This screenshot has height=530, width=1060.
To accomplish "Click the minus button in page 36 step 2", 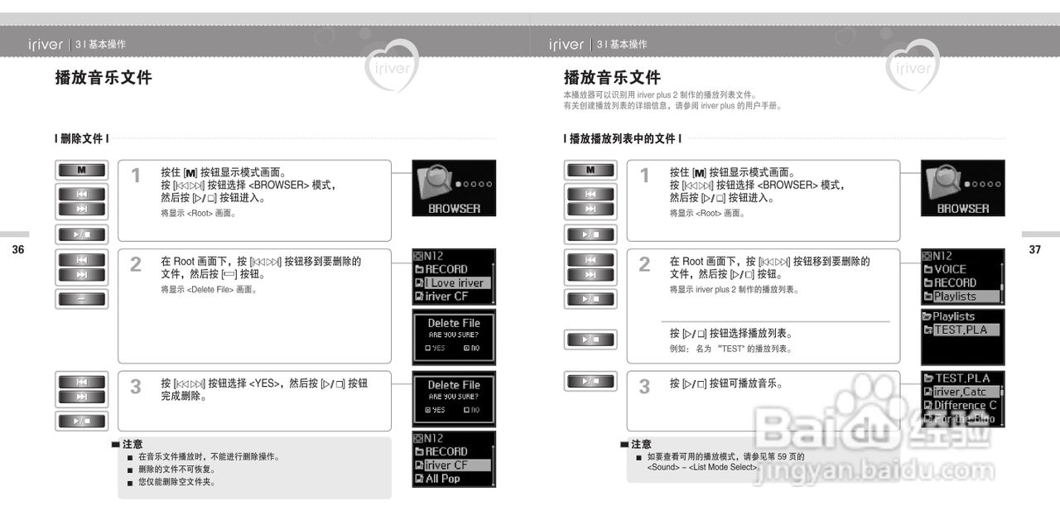I will (x=81, y=298).
